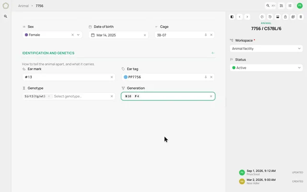The height and width of the screenshot is (192, 307).
Task: Click the blue color dot on the PP7756 ear tag
Action: coord(126,77)
